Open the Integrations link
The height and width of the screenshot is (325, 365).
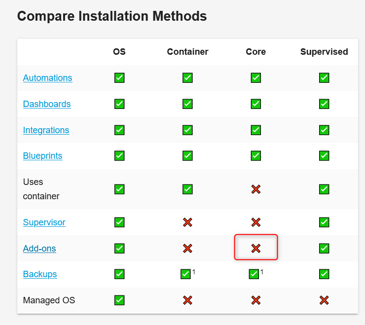tap(46, 130)
